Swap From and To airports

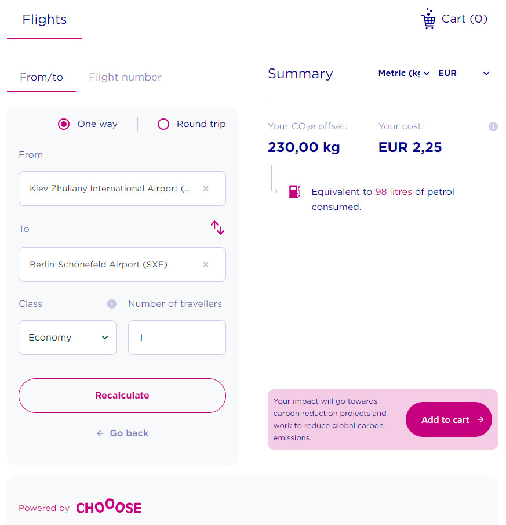217,227
